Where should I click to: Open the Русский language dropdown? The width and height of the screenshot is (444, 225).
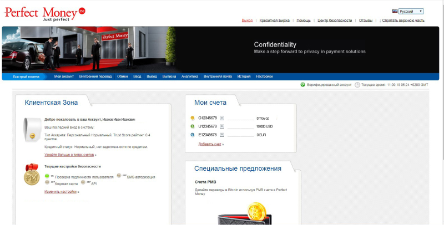410,11
